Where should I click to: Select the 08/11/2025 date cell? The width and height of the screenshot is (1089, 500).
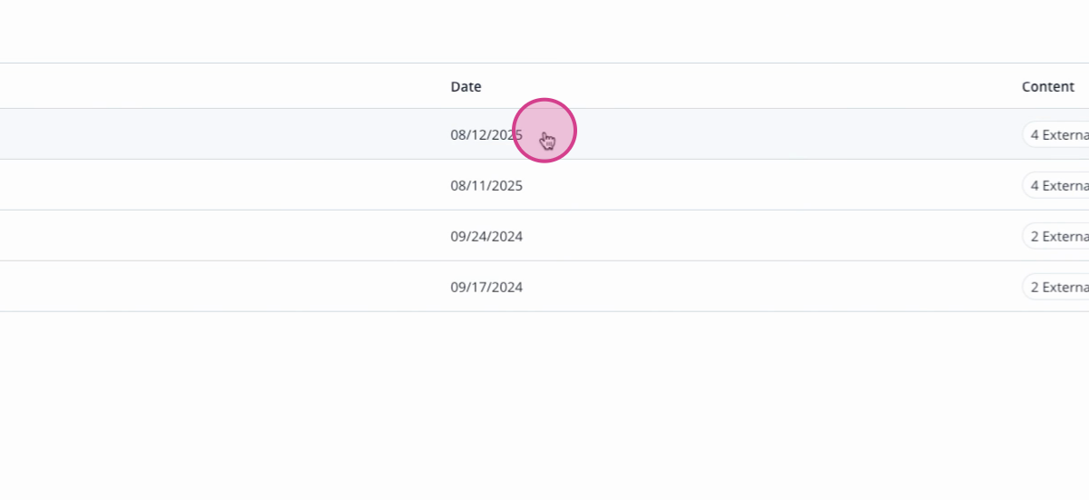[486, 186]
